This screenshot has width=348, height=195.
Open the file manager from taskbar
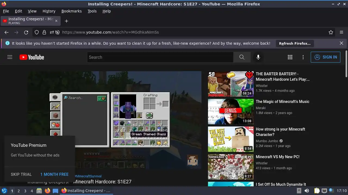click(39, 191)
